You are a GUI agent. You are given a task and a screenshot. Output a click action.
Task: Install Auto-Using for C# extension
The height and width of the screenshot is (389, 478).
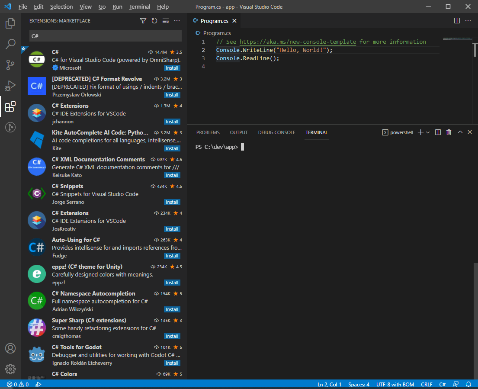pos(172,256)
